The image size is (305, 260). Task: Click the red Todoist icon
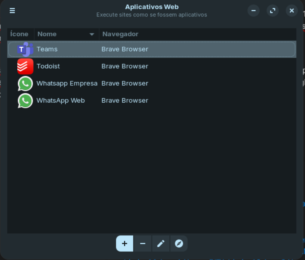[25, 66]
